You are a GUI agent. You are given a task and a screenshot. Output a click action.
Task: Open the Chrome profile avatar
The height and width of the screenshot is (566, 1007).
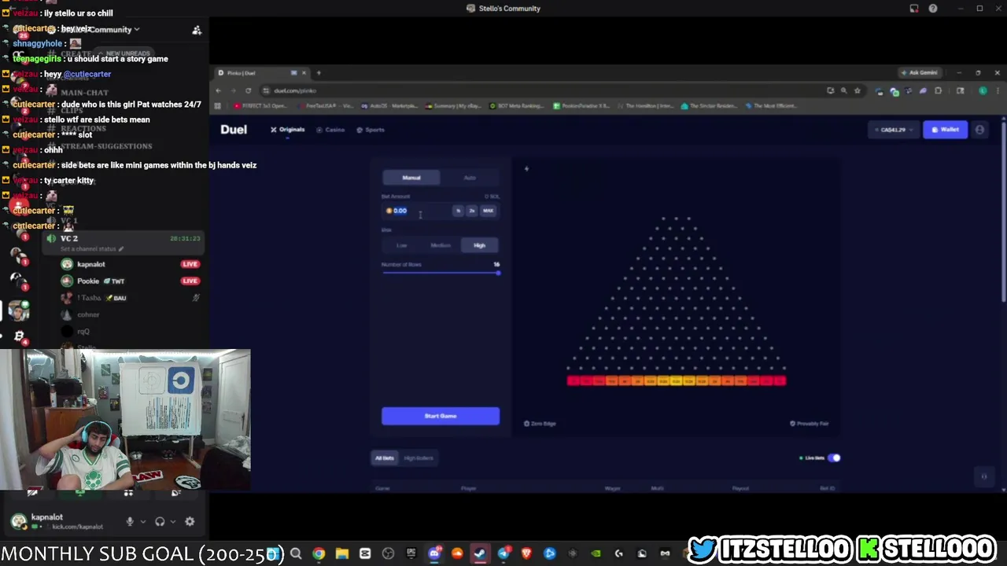(983, 90)
